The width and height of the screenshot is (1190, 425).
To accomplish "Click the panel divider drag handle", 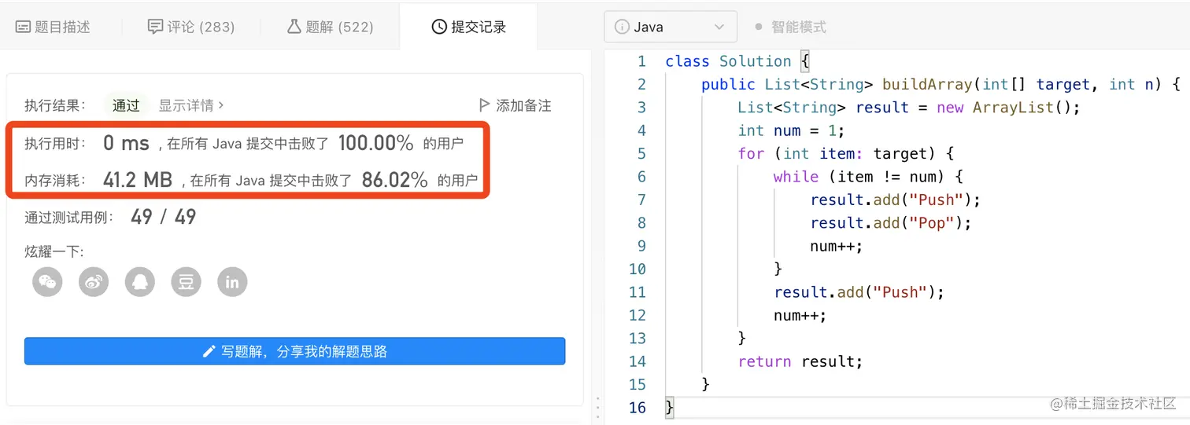I will [x=597, y=409].
